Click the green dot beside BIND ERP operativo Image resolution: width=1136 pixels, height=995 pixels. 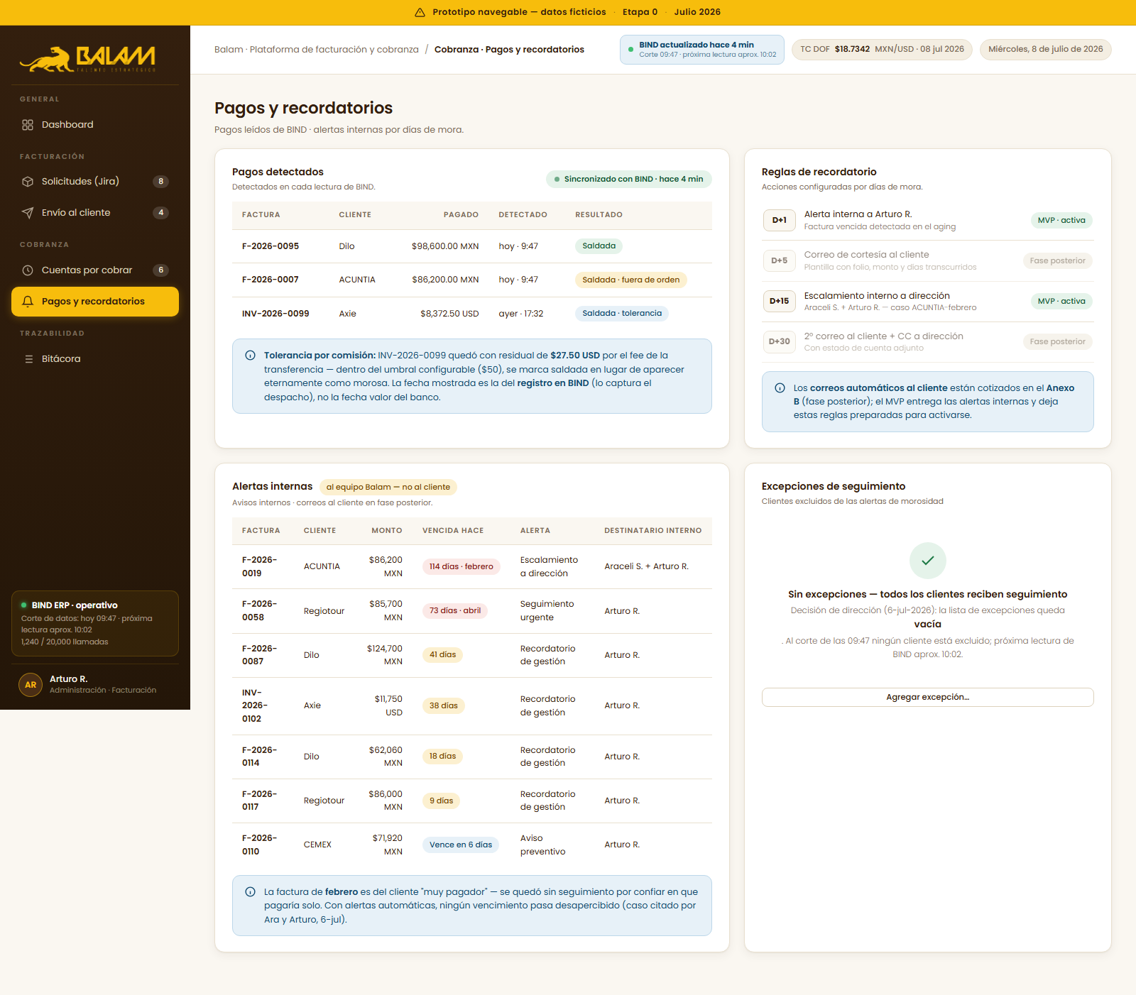pos(24,605)
